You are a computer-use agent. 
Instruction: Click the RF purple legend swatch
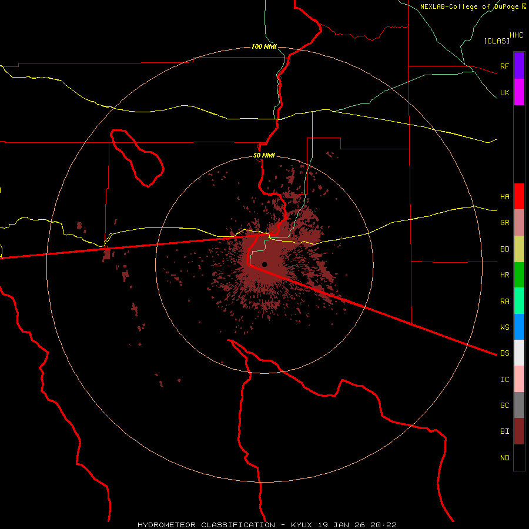click(519, 66)
